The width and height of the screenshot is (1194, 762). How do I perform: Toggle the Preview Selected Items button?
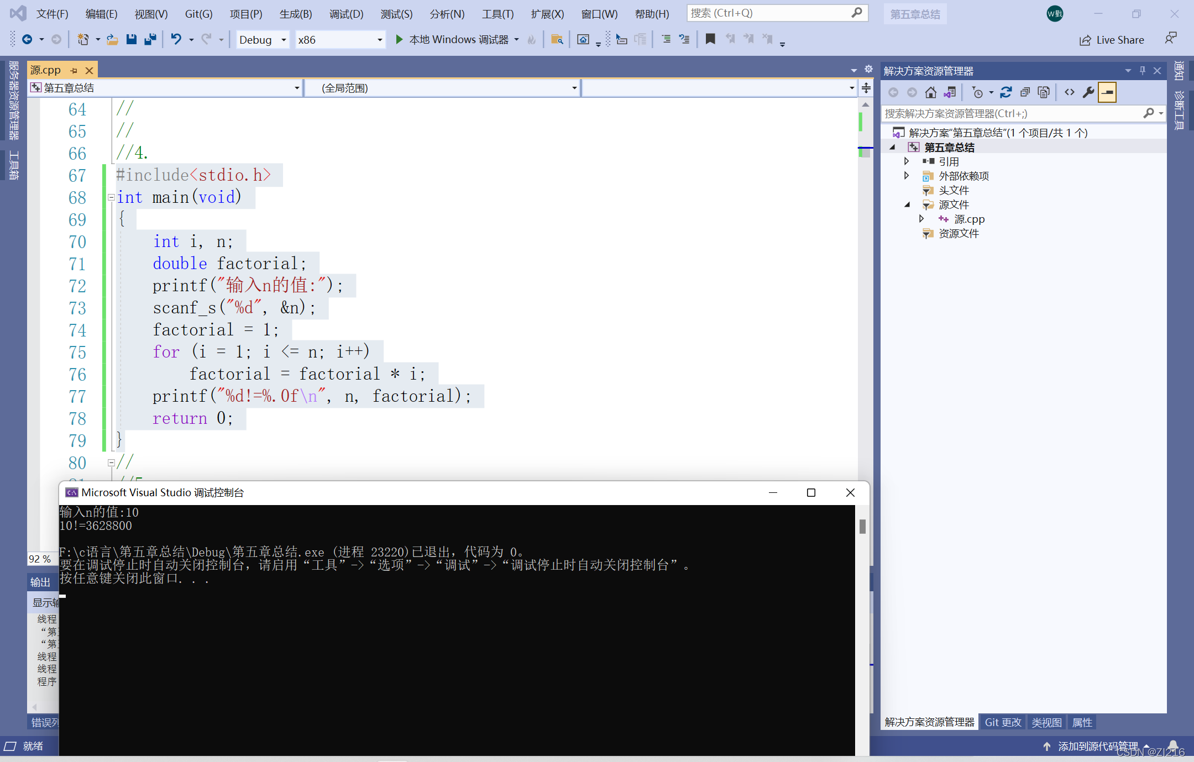tap(1107, 92)
